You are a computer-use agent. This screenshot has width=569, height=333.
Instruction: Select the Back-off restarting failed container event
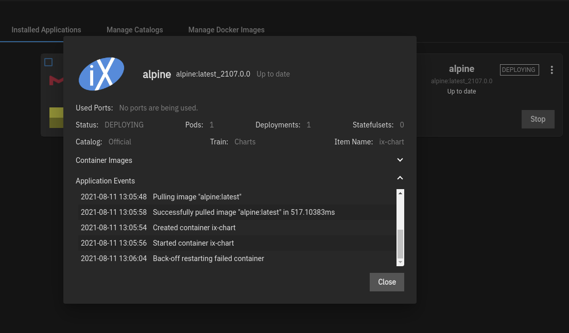(208, 258)
